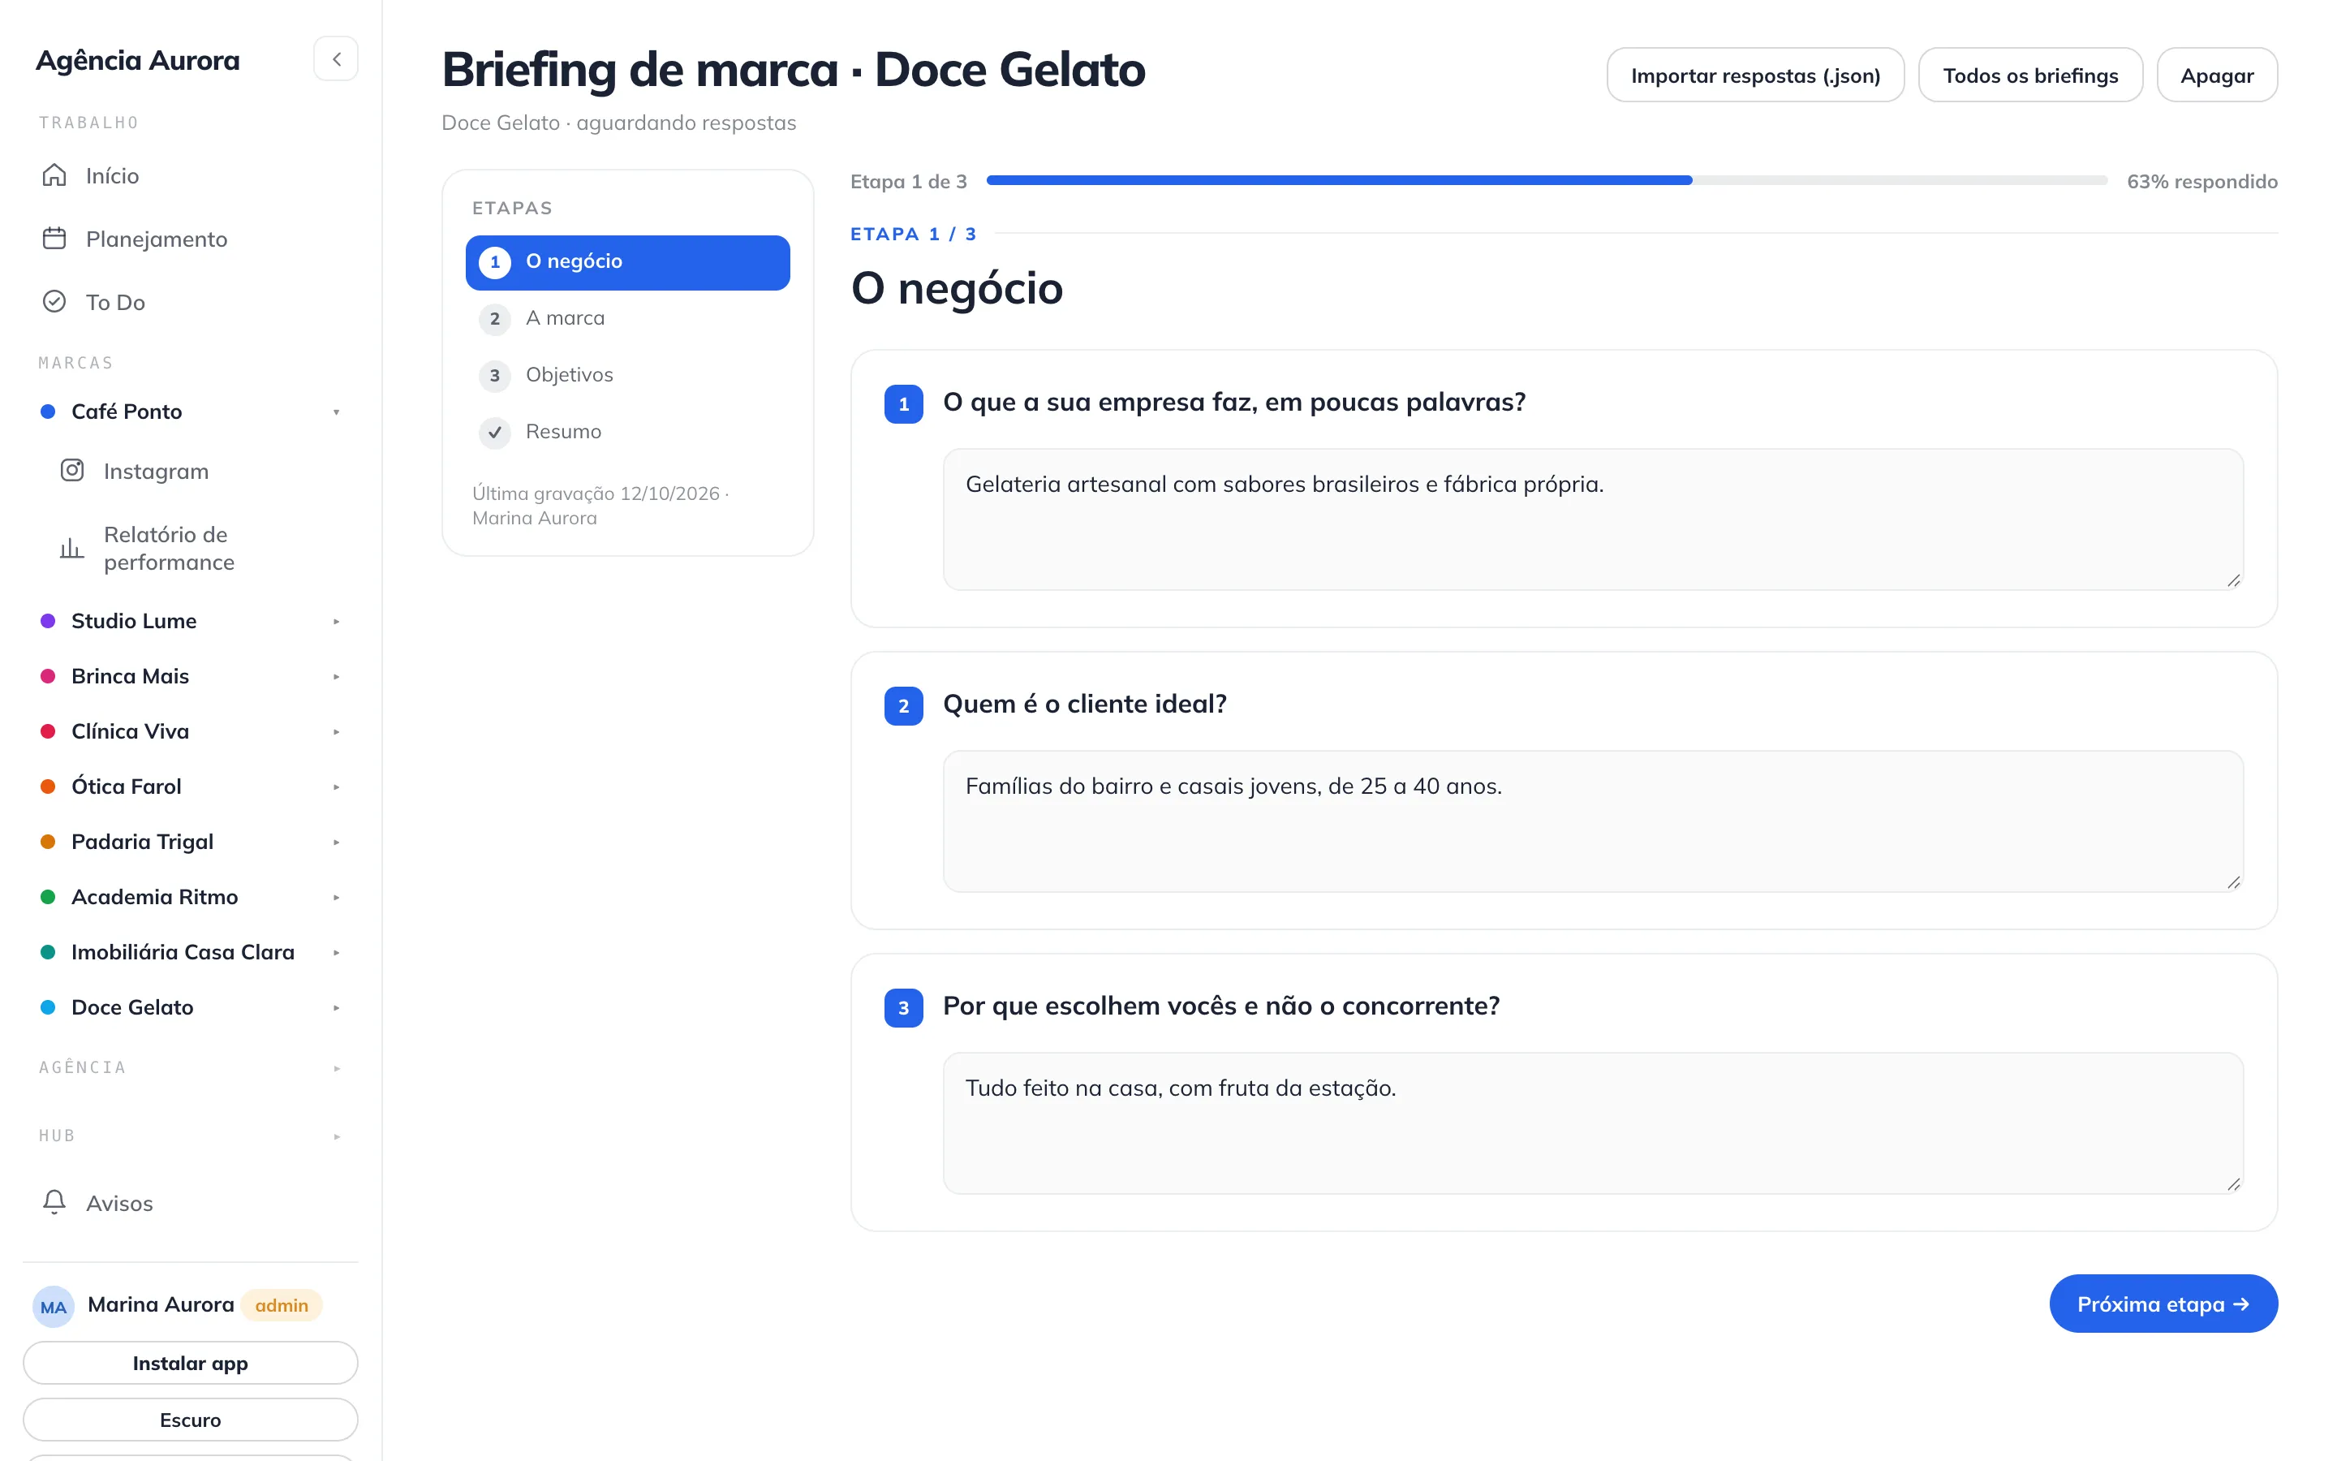
Task: Open Planejamento in the sidebar
Action: tap(190, 239)
